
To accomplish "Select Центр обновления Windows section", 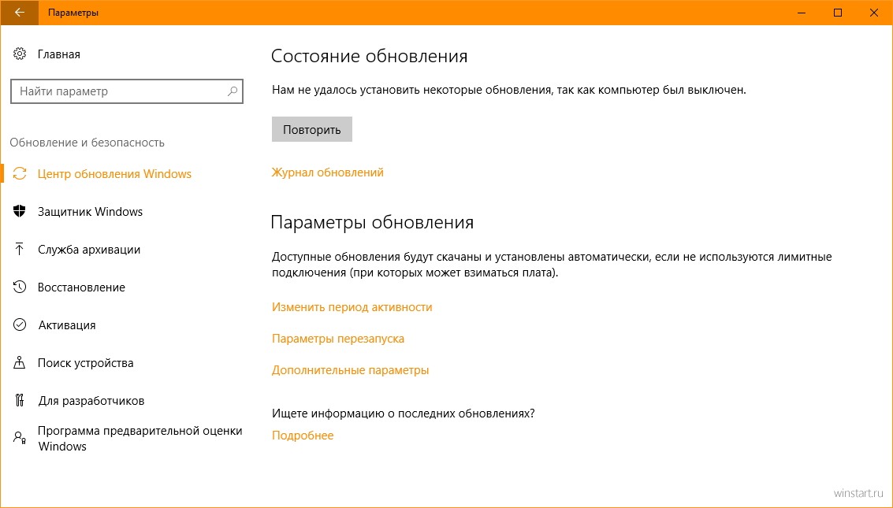I will (x=114, y=173).
